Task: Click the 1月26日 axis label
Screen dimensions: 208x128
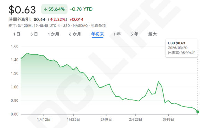Action: pos(73,120)
